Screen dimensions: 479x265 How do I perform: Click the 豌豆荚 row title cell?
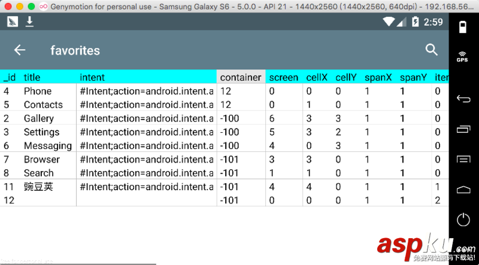[x=38, y=187]
